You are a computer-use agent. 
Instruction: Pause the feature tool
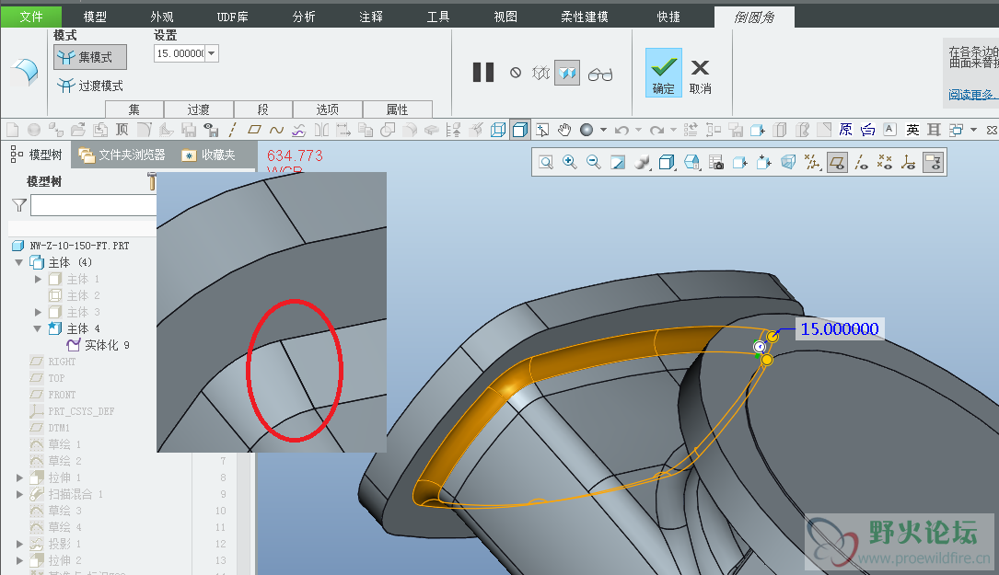click(483, 73)
